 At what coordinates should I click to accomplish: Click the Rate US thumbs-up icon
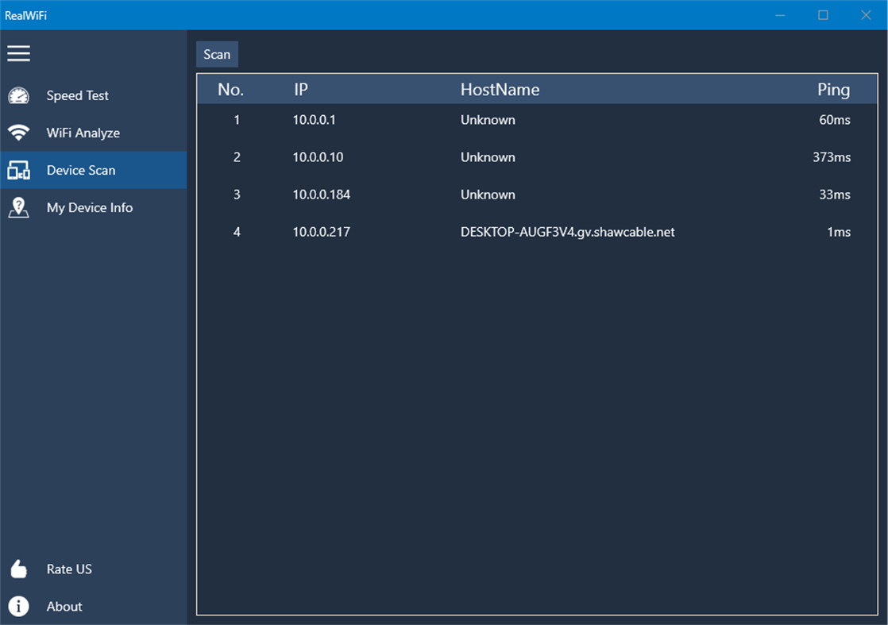coord(19,569)
